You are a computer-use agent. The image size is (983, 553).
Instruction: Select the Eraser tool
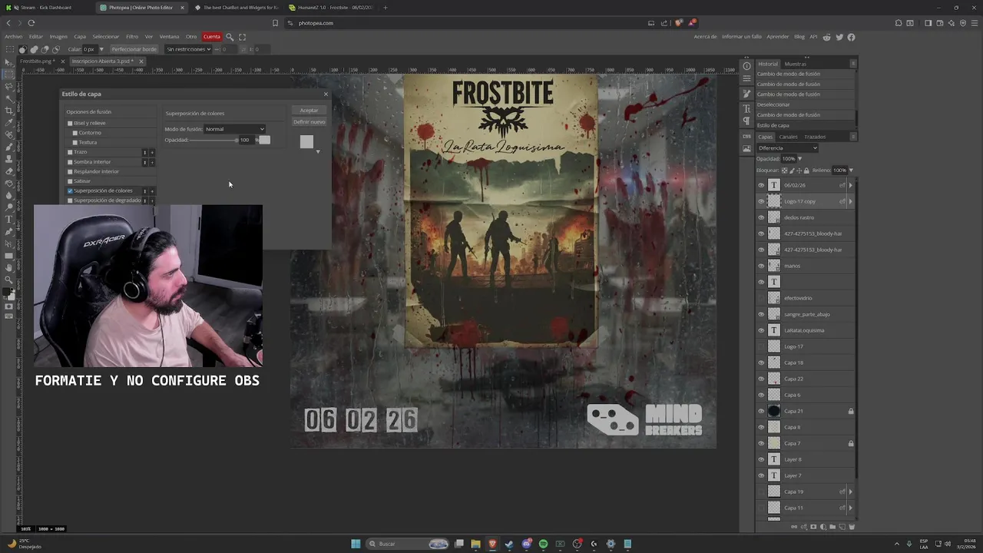8,171
